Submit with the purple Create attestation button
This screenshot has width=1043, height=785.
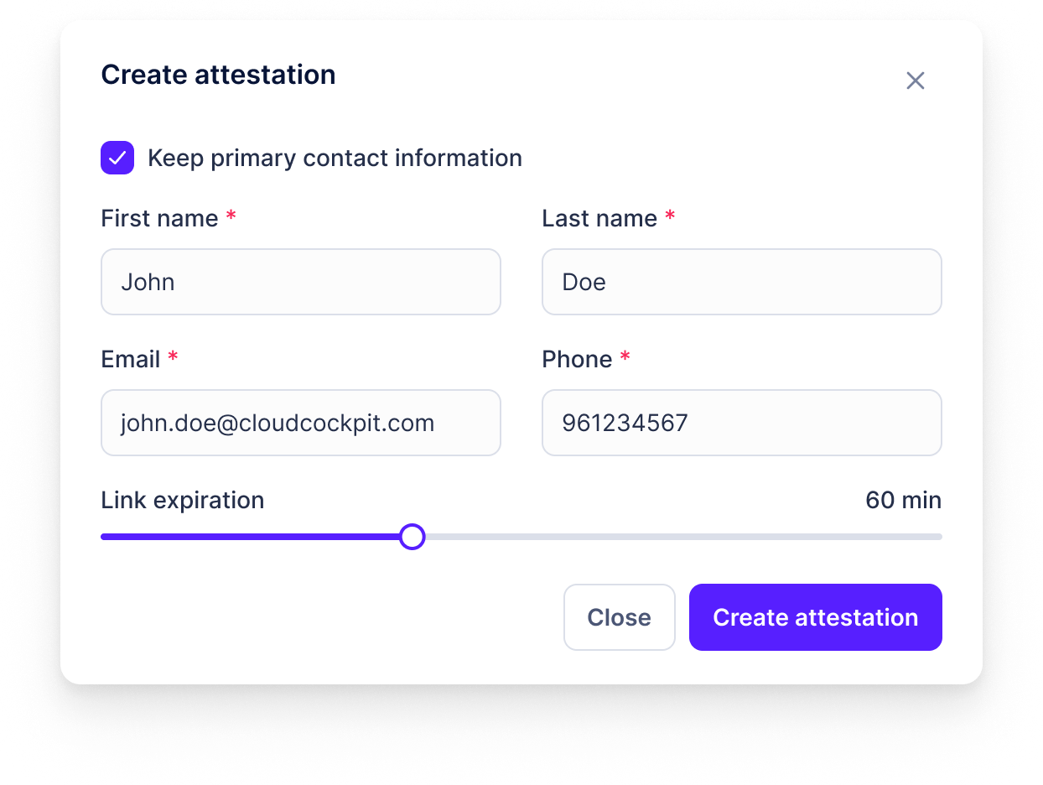815,617
